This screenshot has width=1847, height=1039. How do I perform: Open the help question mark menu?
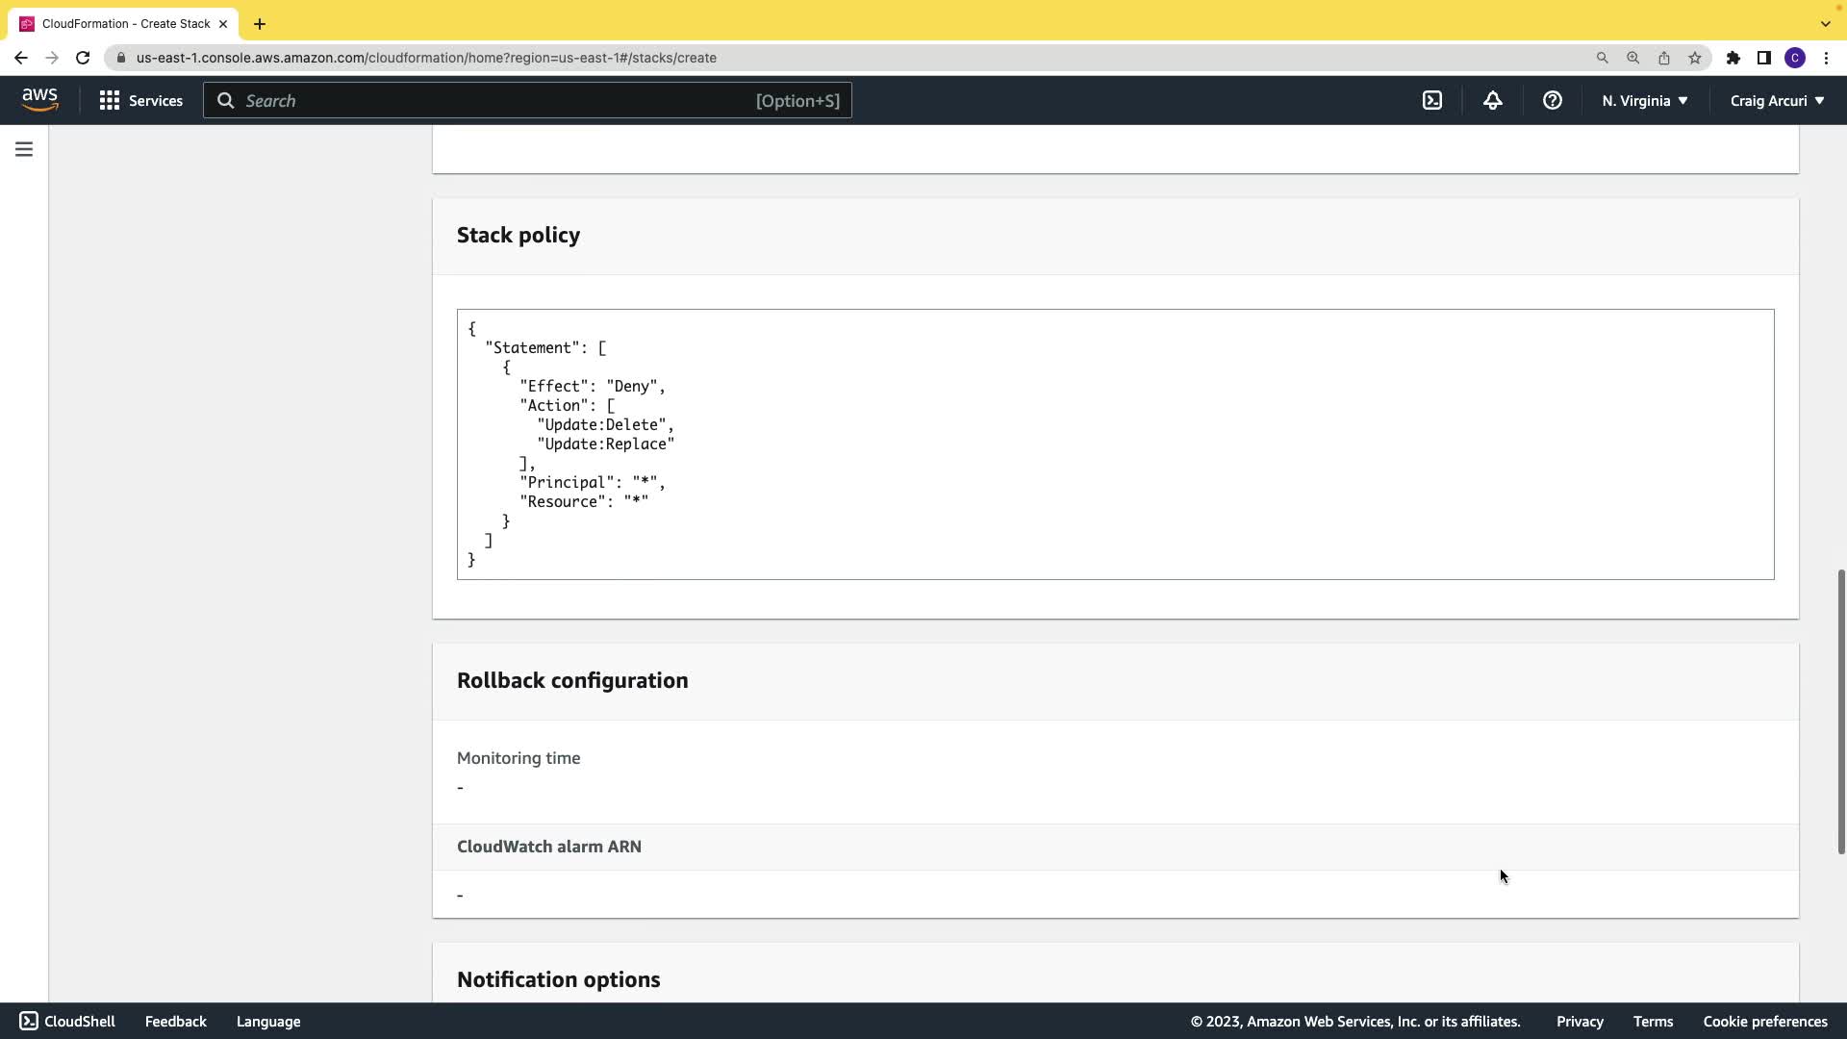1552,100
